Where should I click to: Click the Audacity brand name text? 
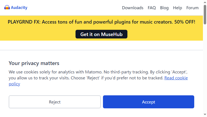pos(19,8)
